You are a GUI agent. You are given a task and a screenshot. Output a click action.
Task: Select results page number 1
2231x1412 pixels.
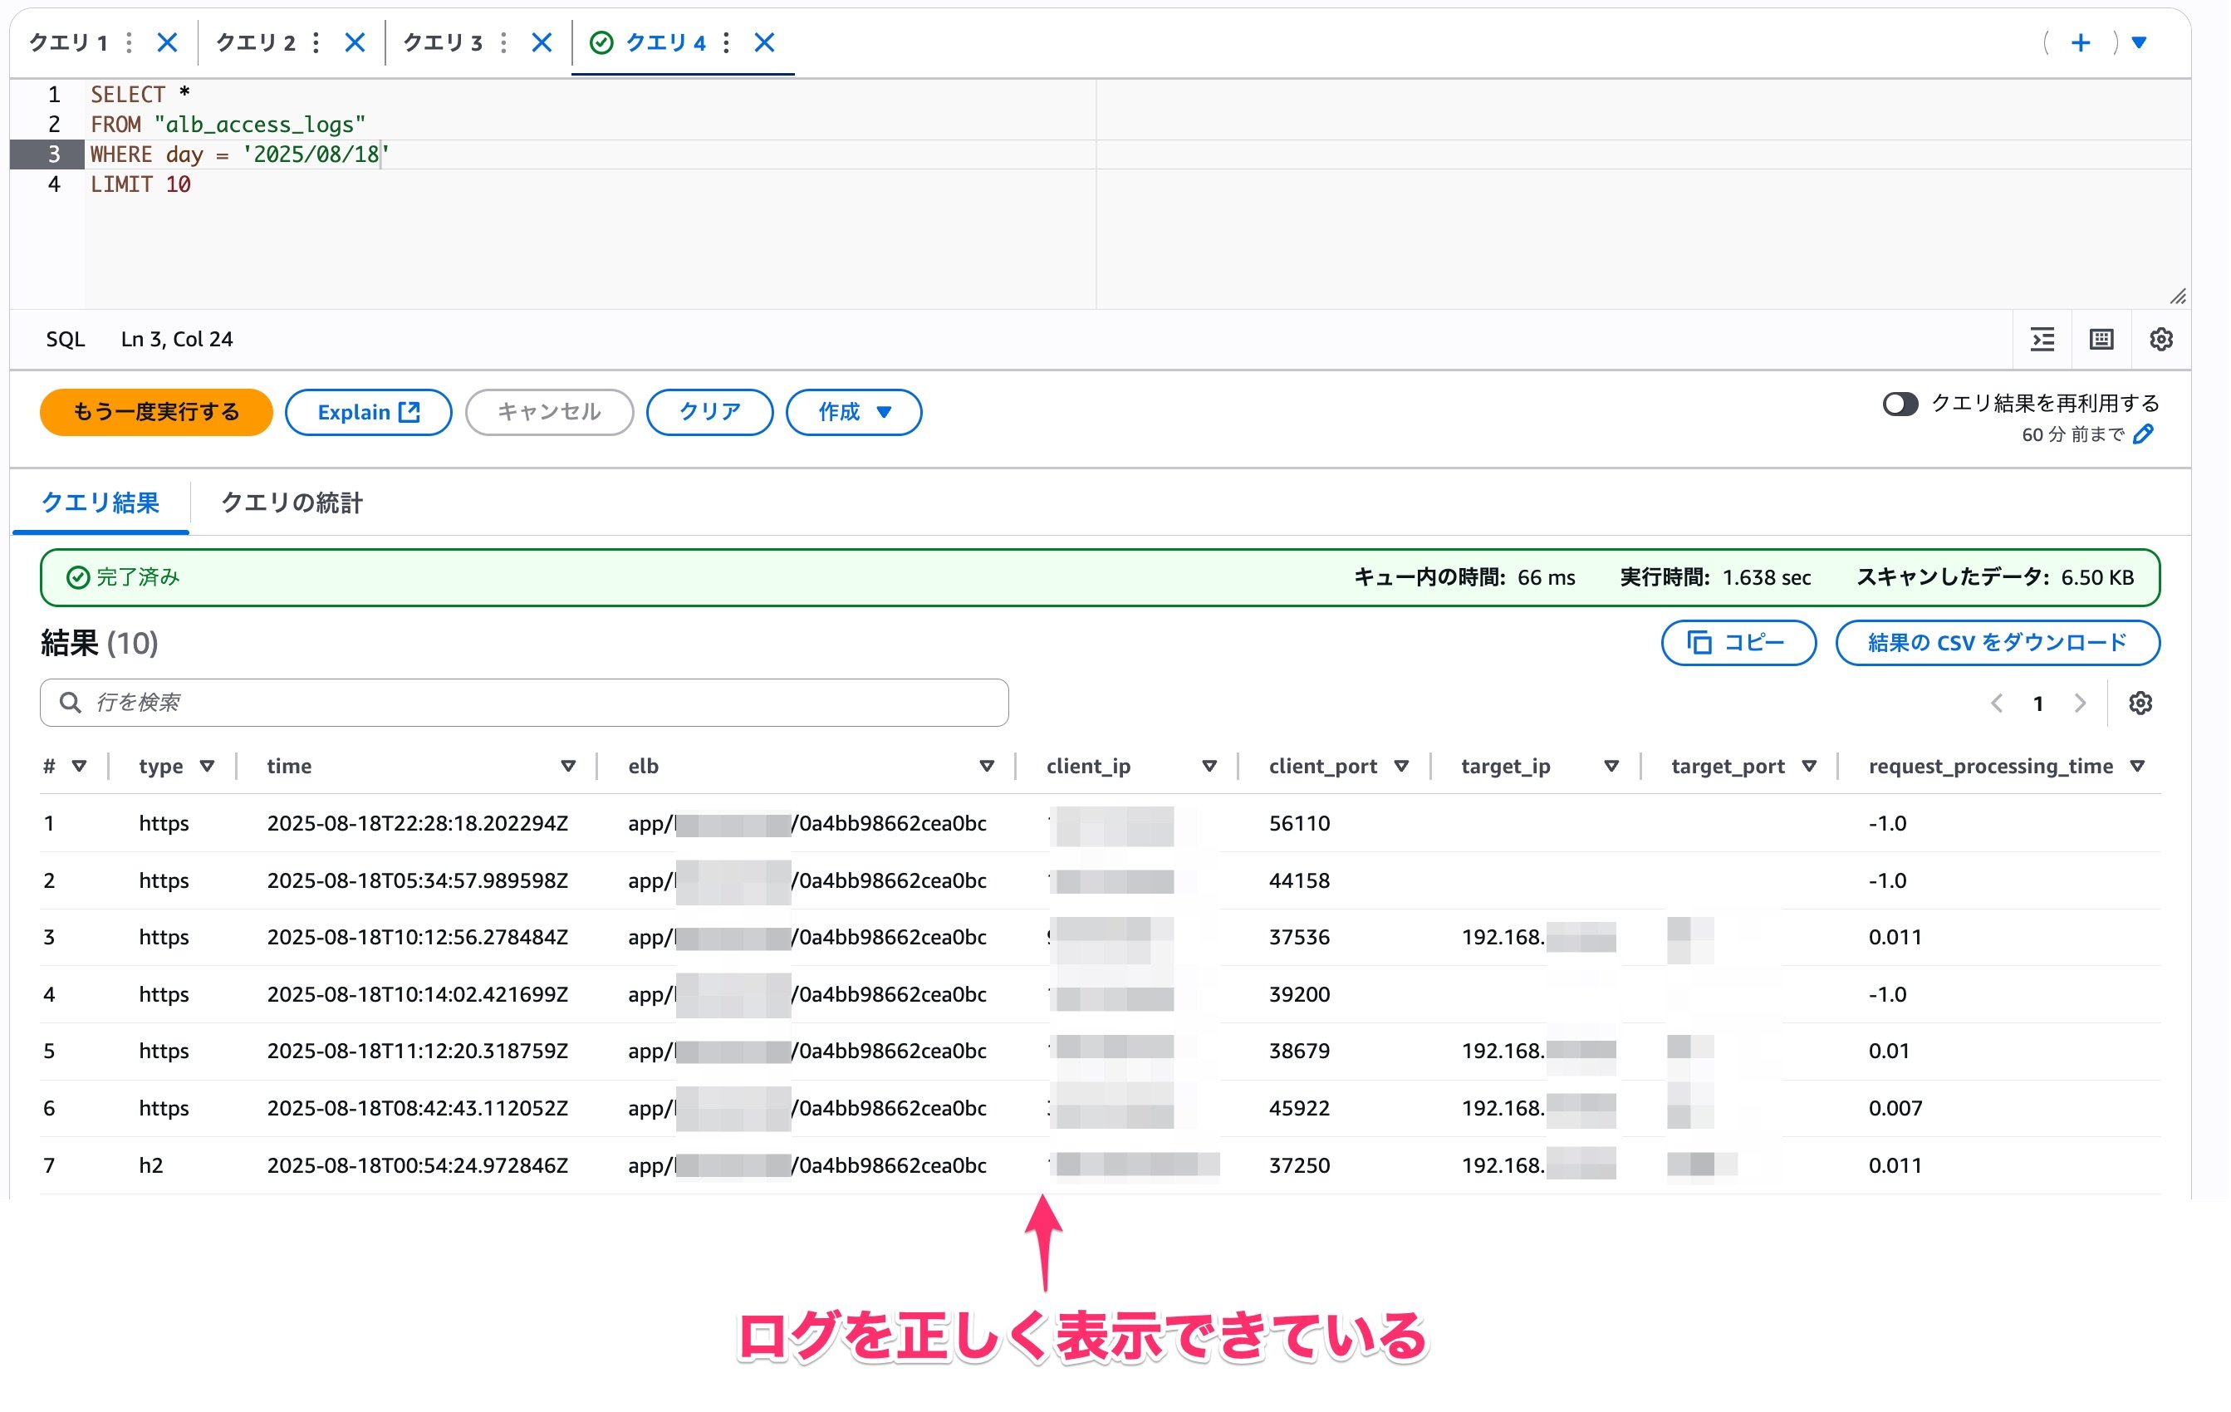[2038, 704]
